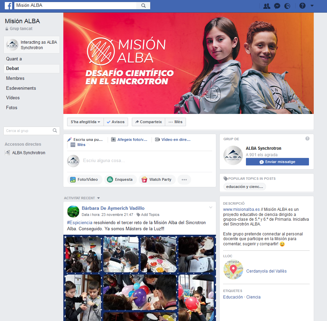
Task: Click the Misión ALBA cover photo
Action: (188, 63)
